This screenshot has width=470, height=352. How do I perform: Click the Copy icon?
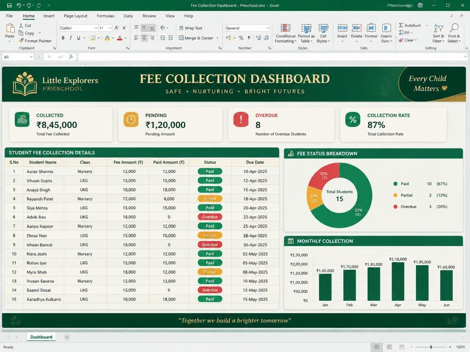pyautogui.click(x=21, y=33)
